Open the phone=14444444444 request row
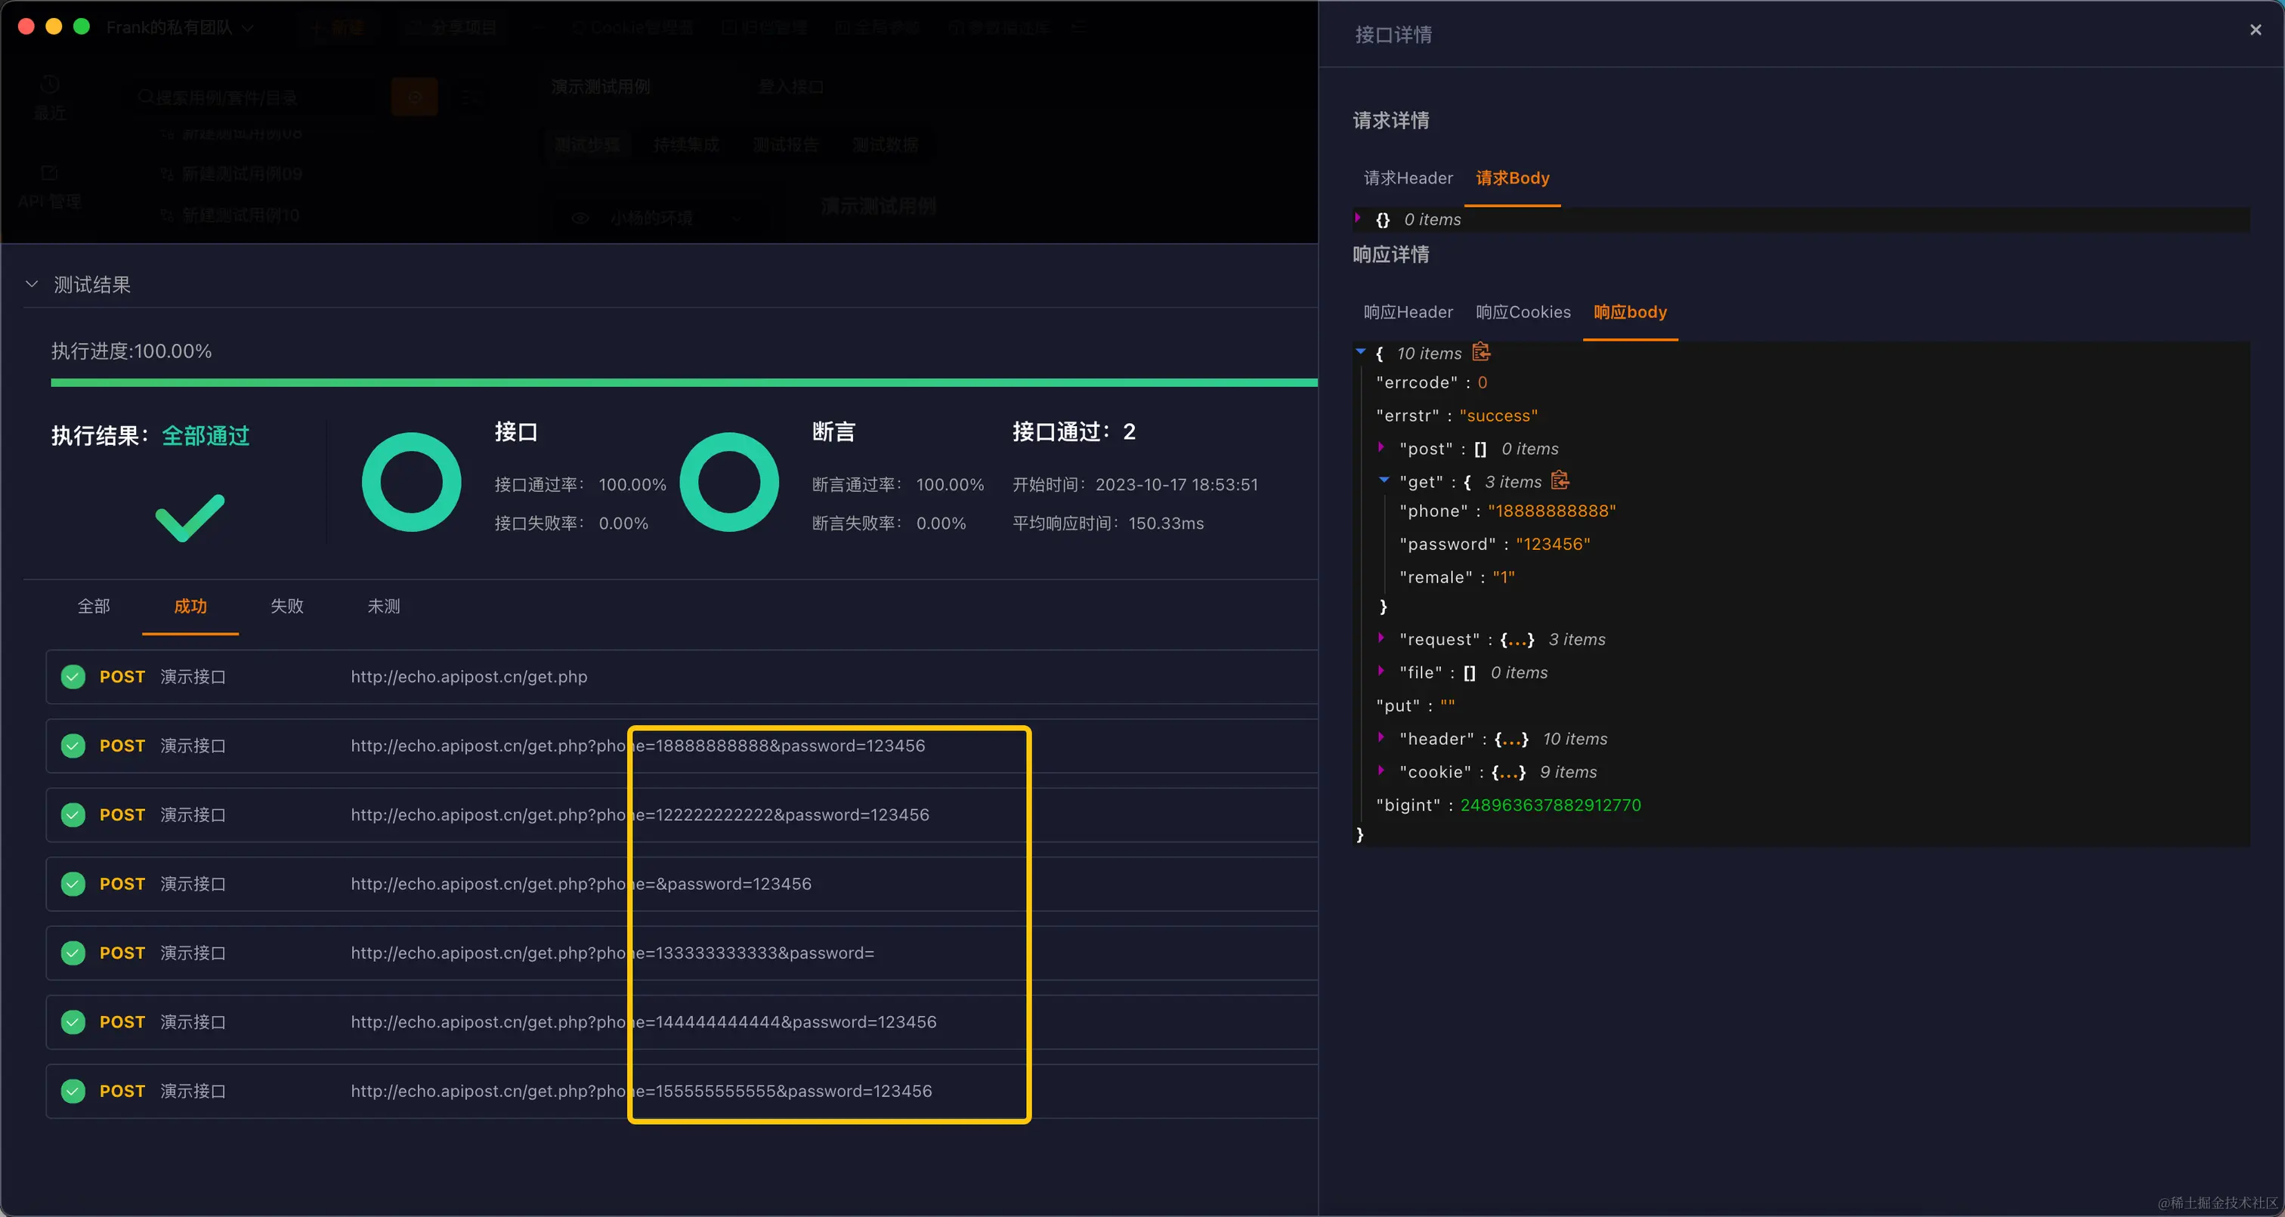The image size is (2285, 1217). pyautogui.click(x=643, y=1022)
